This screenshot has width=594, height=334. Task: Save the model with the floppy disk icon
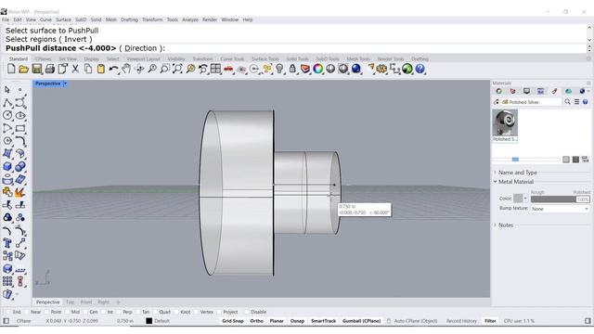[37, 69]
